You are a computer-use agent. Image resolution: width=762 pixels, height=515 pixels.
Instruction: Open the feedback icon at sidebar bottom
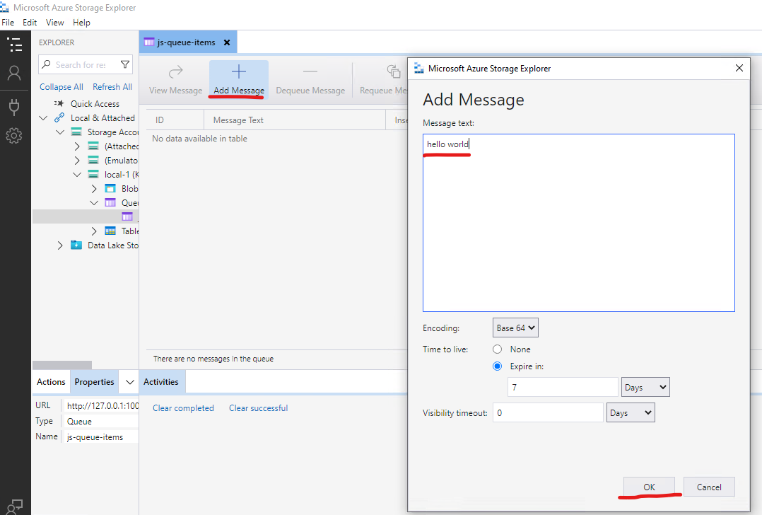coord(15,507)
